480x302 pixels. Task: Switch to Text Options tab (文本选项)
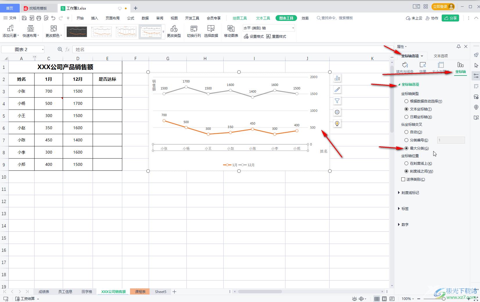pyautogui.click(x=441, y=56)
